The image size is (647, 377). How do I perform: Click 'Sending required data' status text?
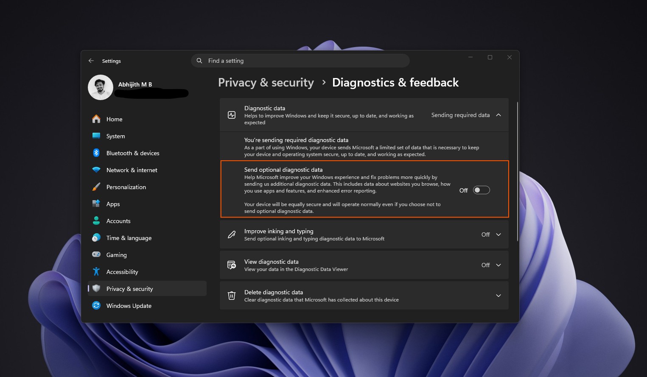coord(460,115)
